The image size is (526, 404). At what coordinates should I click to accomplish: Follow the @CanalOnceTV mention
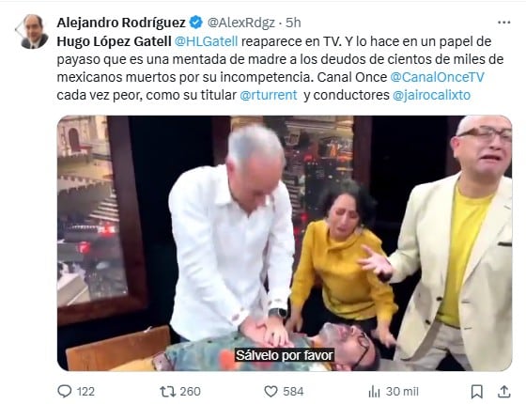437,77
